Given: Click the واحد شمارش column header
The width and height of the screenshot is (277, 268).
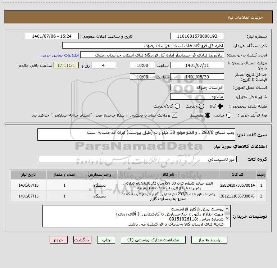Looking at the screenshot, I should click(x=100, y=174).
